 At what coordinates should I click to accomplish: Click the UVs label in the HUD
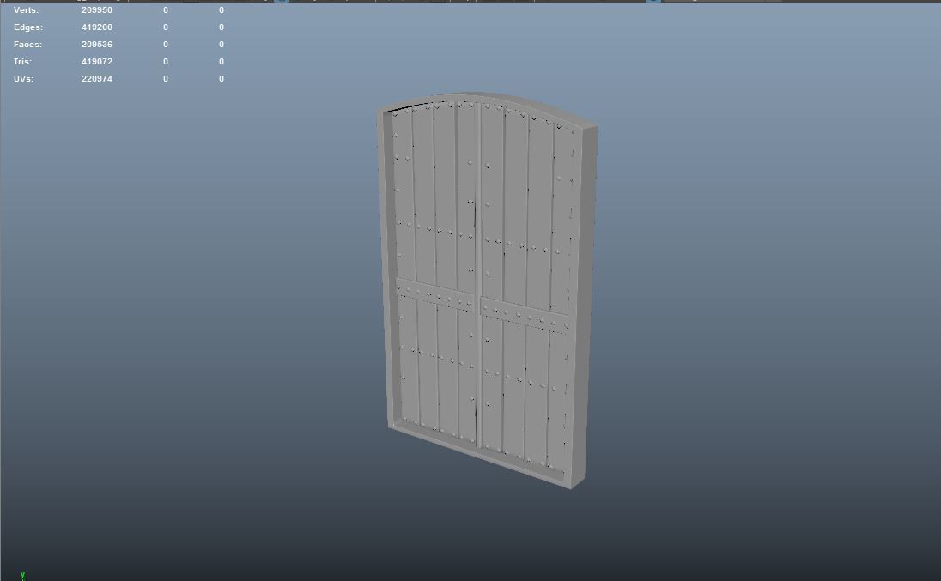pos(23,79)
